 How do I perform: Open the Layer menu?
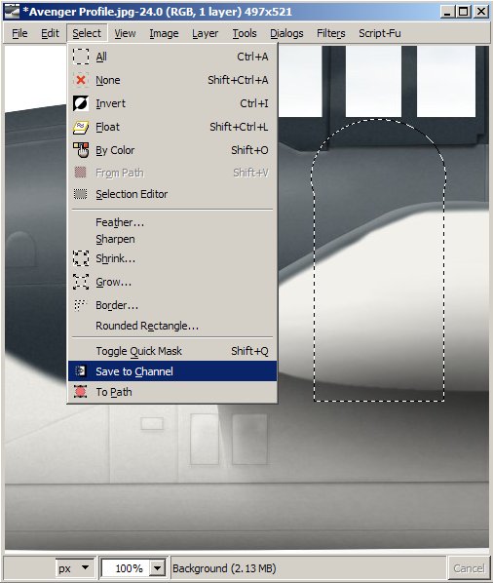[x=205, y=33]
